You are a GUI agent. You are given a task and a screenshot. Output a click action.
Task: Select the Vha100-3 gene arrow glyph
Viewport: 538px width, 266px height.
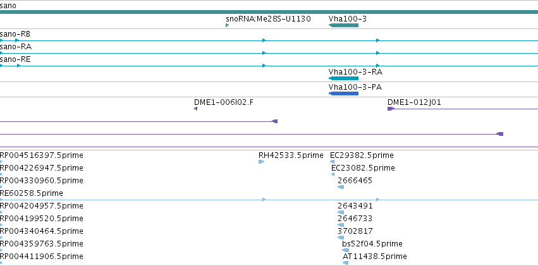pos(343,25)
